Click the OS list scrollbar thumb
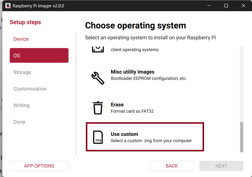252x177 pixels. (241, 137)
